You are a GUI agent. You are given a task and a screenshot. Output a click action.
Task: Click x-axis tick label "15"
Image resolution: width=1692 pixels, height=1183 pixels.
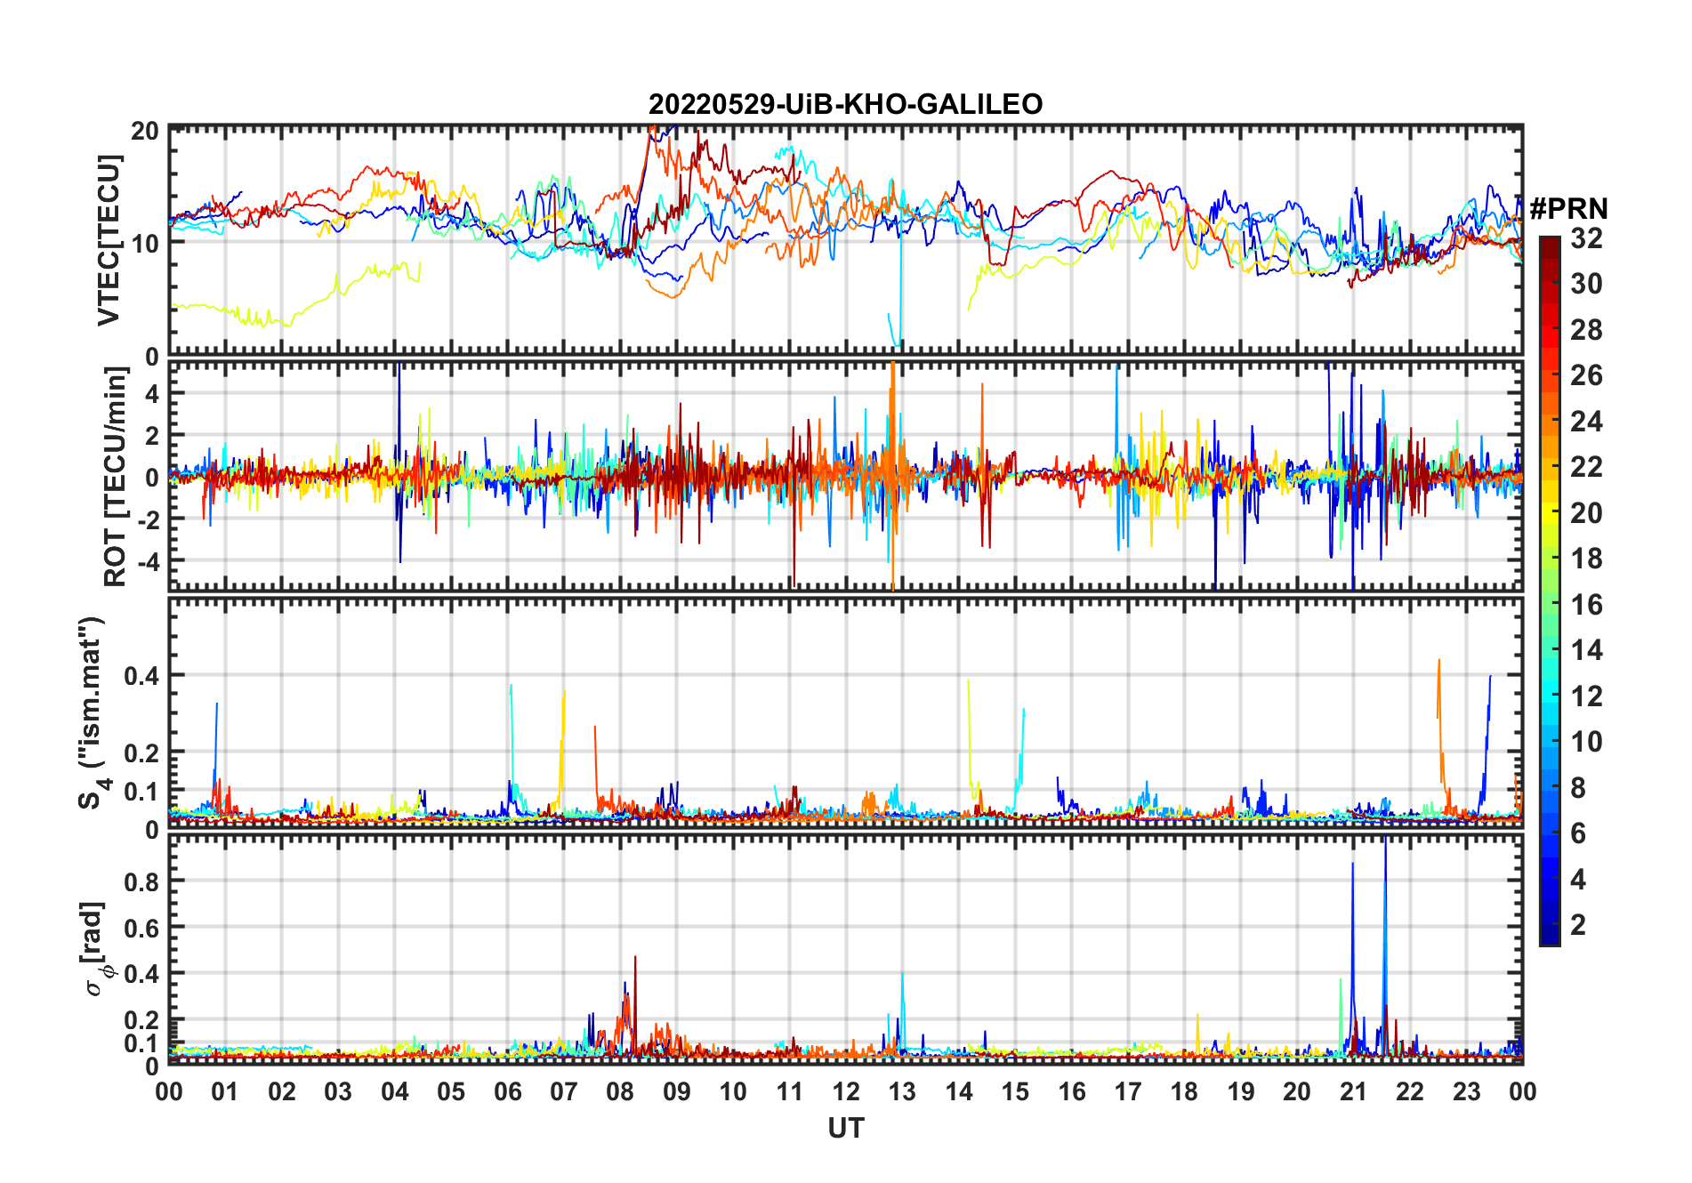coord(1015,1092)
